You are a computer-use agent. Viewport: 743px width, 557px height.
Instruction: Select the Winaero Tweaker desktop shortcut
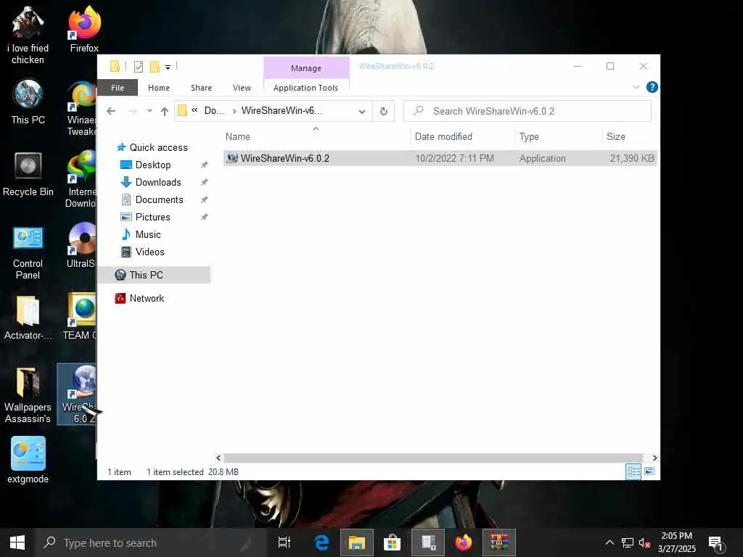[81, 108]
